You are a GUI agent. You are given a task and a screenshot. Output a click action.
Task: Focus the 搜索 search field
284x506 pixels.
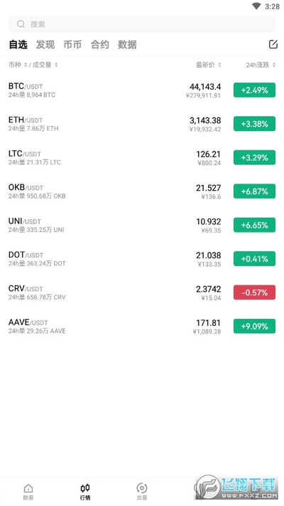142,24
